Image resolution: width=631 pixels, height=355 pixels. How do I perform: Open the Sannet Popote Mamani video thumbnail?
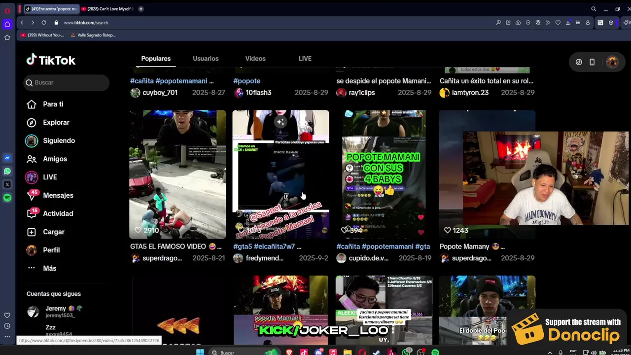coord(280,174)
